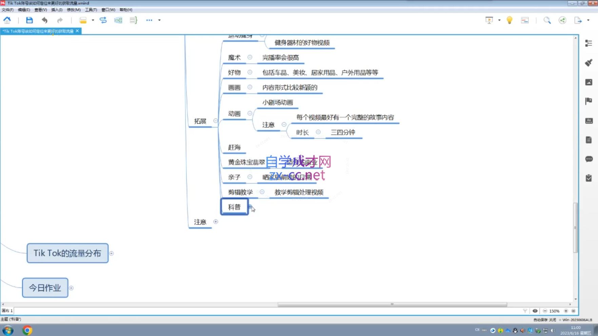Open the search magnifier tool
Screen dimensions: 598x336
pyautogui.click(x=547, y=20)
